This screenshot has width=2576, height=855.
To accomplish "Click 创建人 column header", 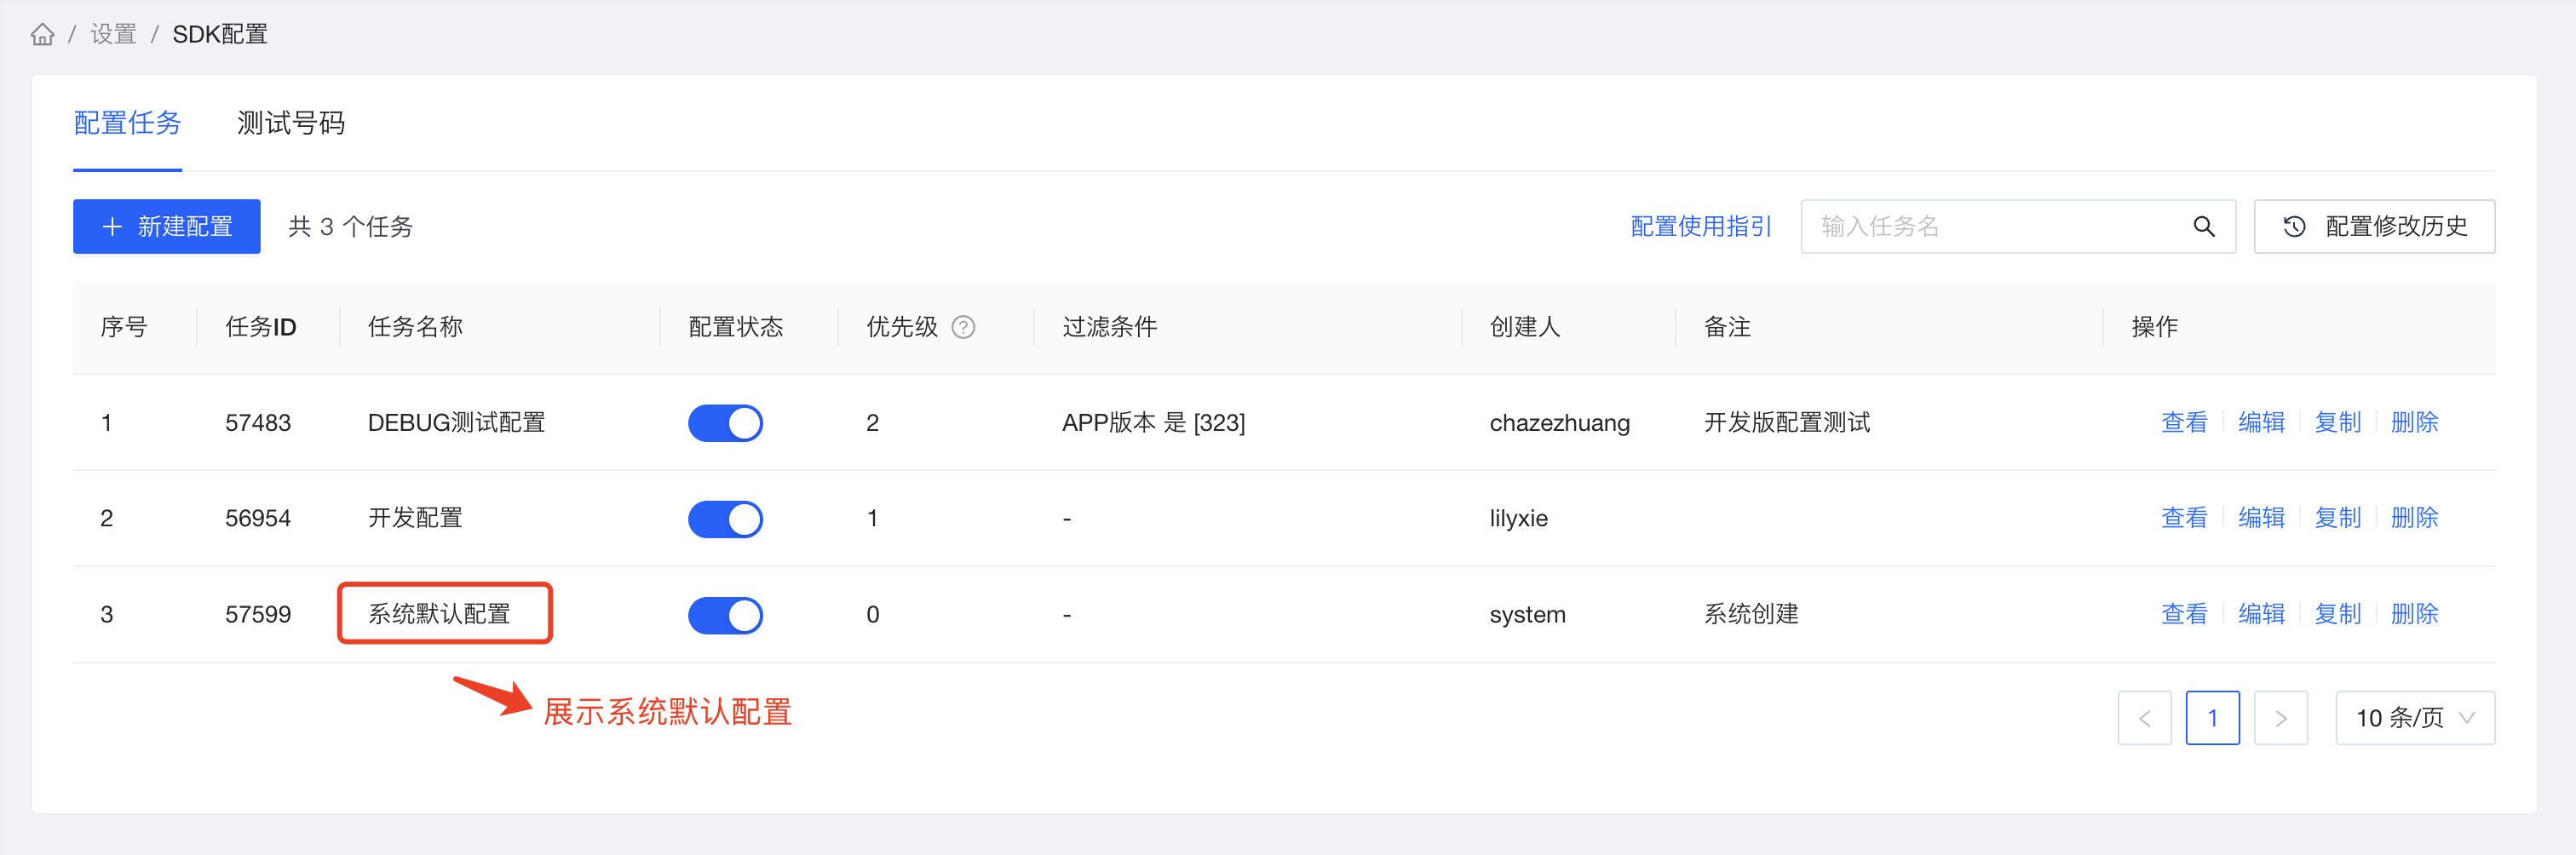I will pos(1524,327).
